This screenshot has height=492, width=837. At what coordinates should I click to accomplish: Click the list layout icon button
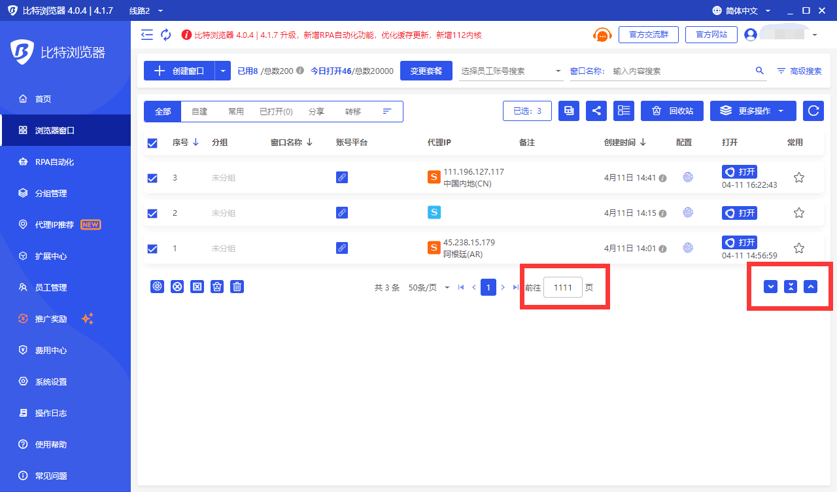[x=624, y=111]
